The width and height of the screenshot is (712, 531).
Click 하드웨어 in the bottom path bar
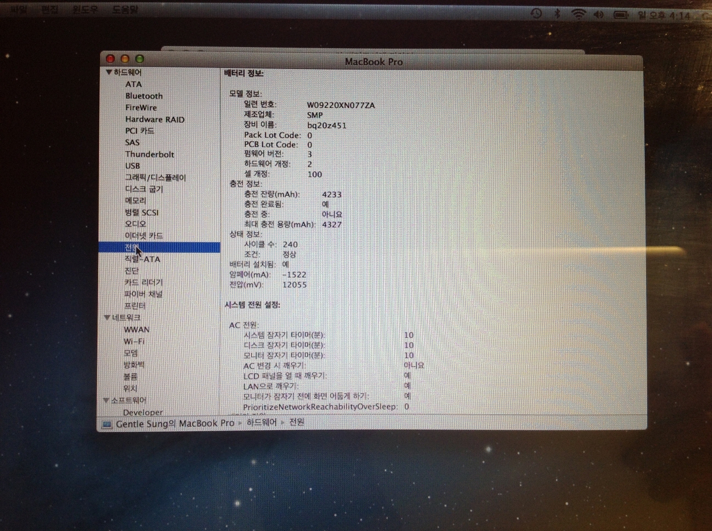[x=262, y=422]
